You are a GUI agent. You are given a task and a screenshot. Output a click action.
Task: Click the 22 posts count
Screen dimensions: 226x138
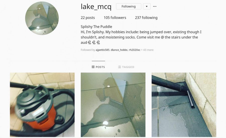[x=88, y=18]
